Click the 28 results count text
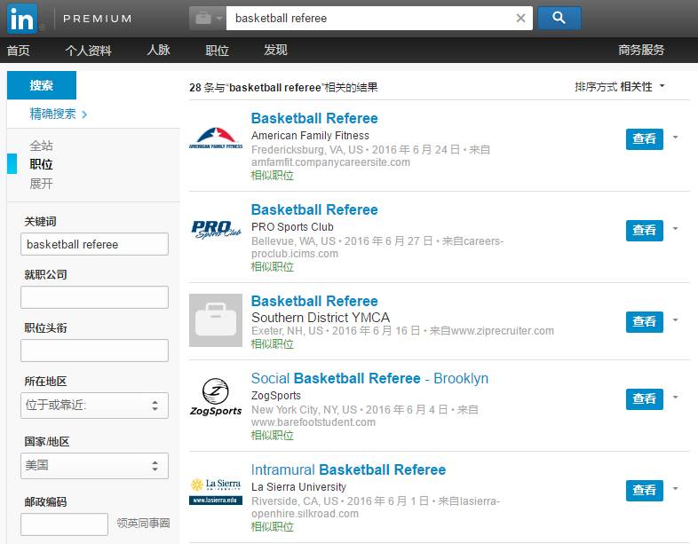The image size is (698, 544). pos(283,88)
